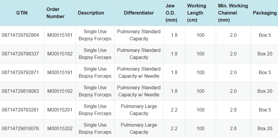Click order number M00515182
The height and width of the screenshot is (137, 278).
pos(60,54)
